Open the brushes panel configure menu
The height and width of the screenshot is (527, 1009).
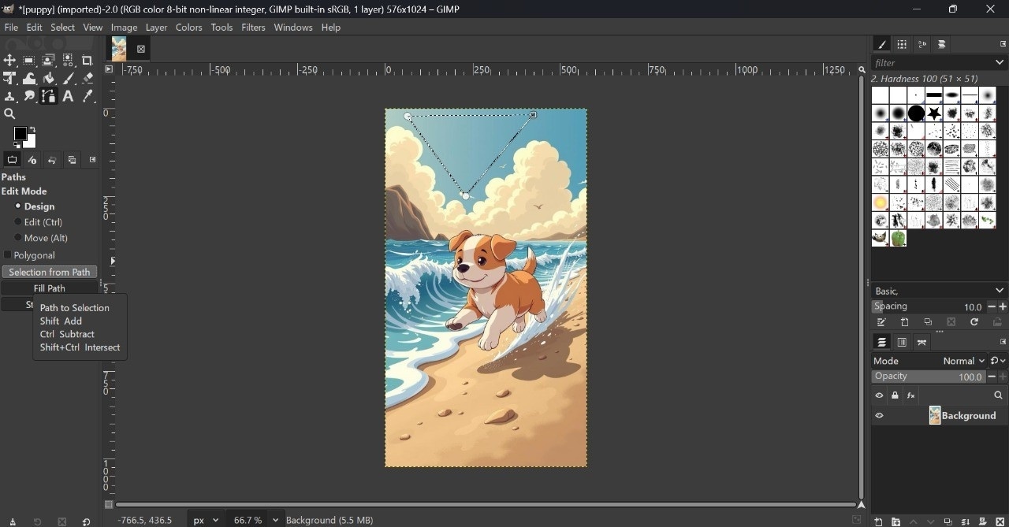click(x=1003, y=45)
